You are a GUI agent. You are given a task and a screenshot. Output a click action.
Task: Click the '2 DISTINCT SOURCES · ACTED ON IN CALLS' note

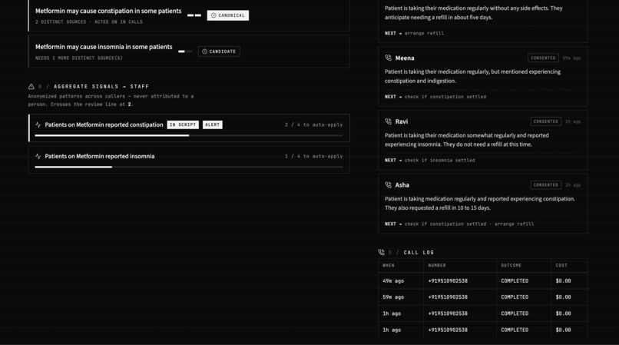[x=89, y=22]
